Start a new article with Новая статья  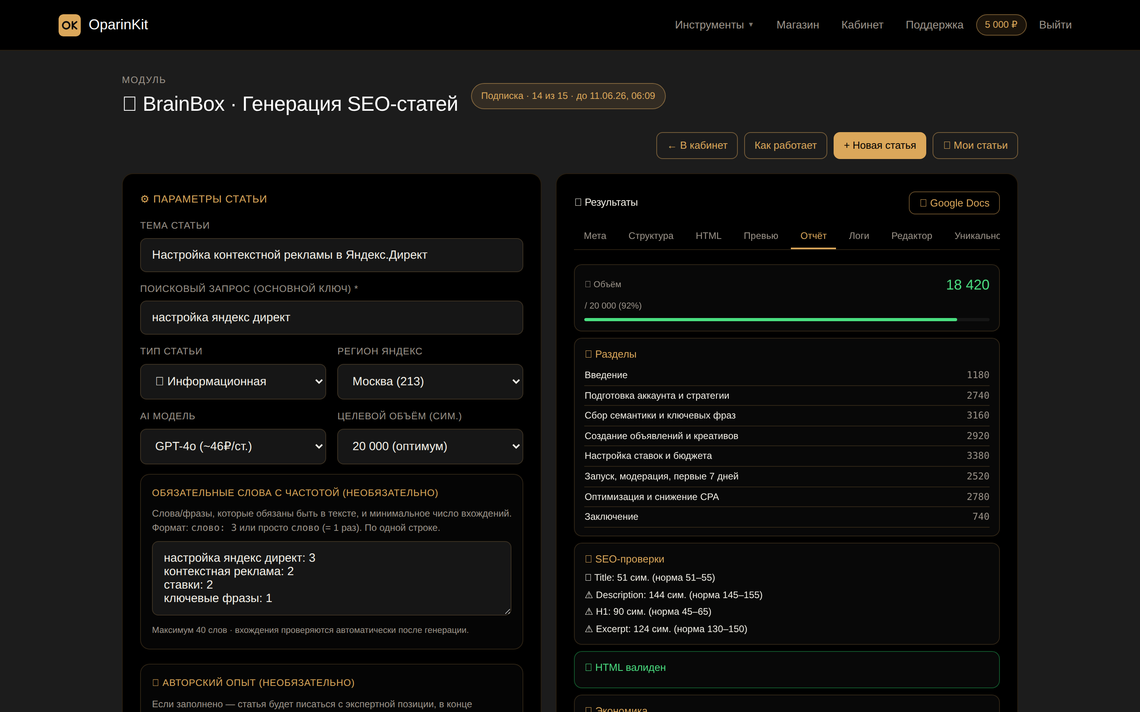tap(880, 146)
